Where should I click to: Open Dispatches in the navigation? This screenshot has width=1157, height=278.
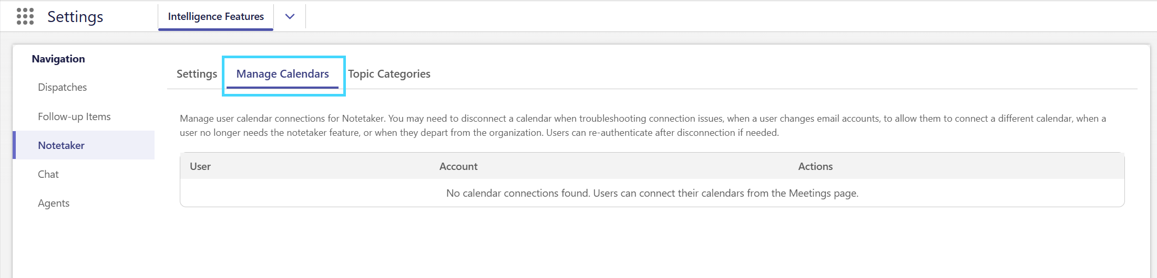tap(62, 87)
